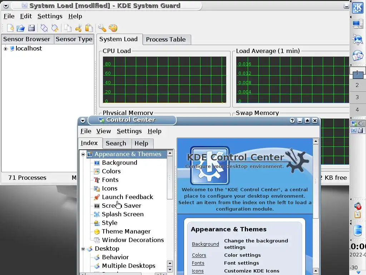Expand the localhost sensor node

6,49
